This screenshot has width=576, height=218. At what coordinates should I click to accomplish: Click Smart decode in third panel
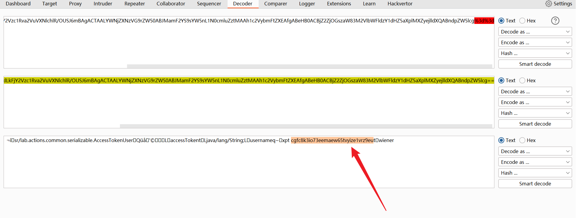(535, 184)
